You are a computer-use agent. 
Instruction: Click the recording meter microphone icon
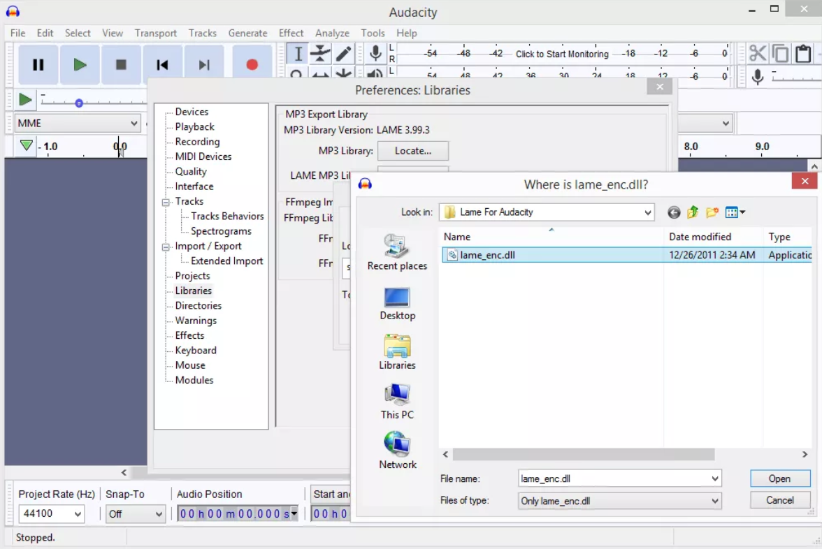(375, 53)
